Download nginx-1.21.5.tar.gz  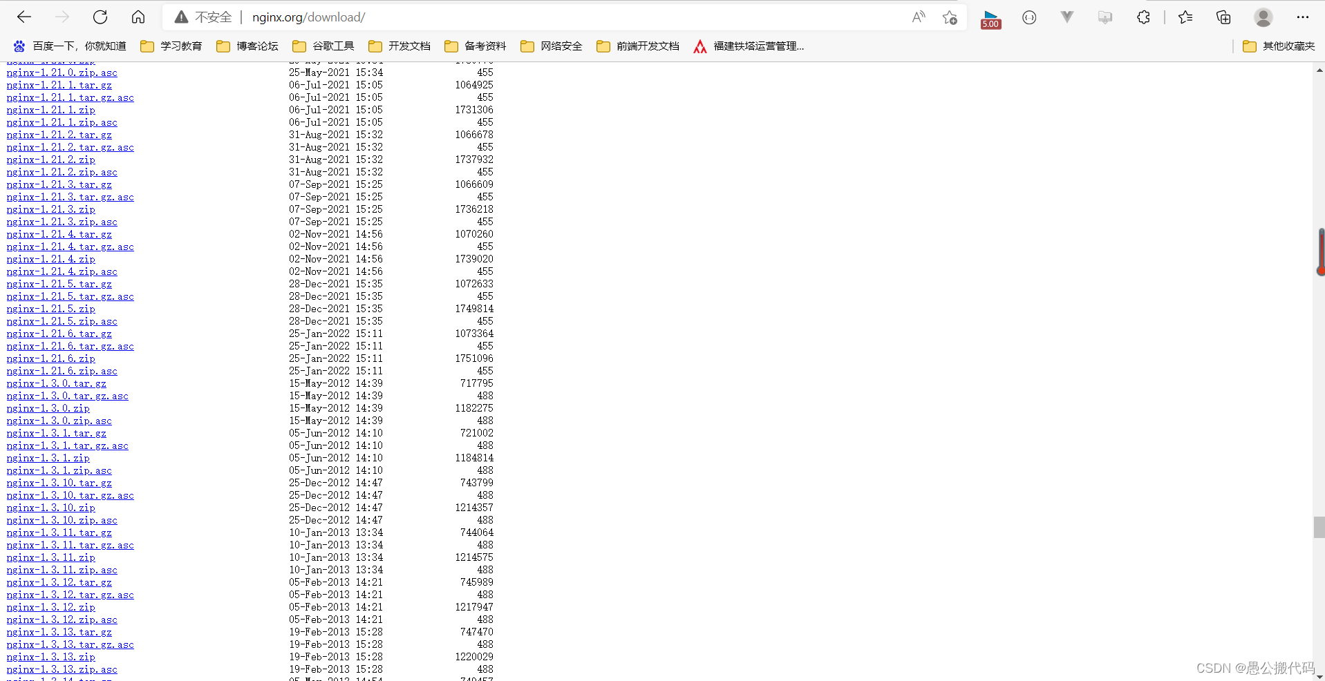59,284
